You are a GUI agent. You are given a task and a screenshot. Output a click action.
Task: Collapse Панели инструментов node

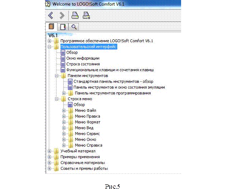[56, 76]
